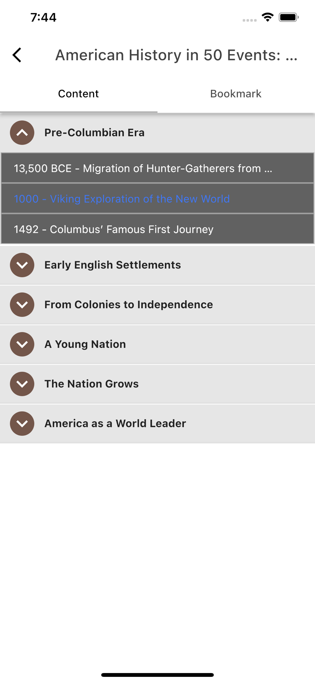Tap the A Young Nation heading

(x=85, y=344)
